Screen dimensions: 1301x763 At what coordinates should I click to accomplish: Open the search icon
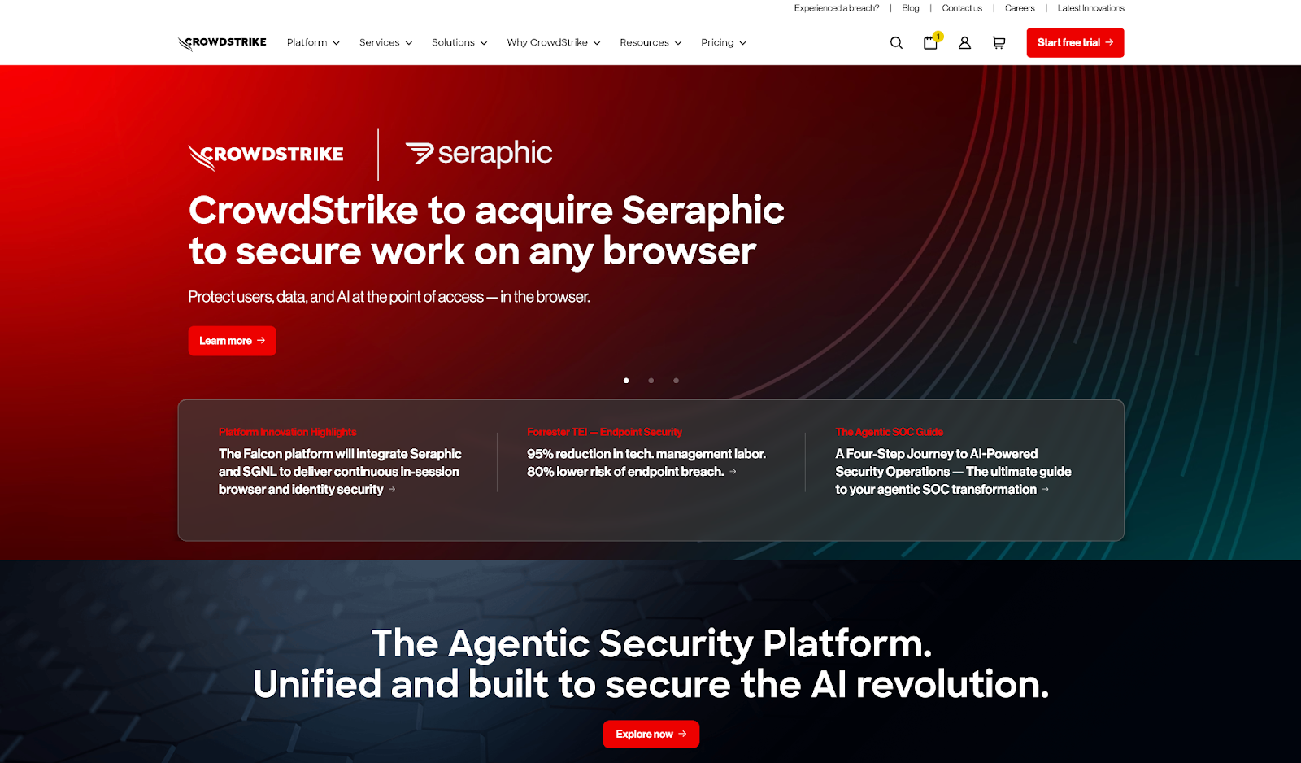895,42
